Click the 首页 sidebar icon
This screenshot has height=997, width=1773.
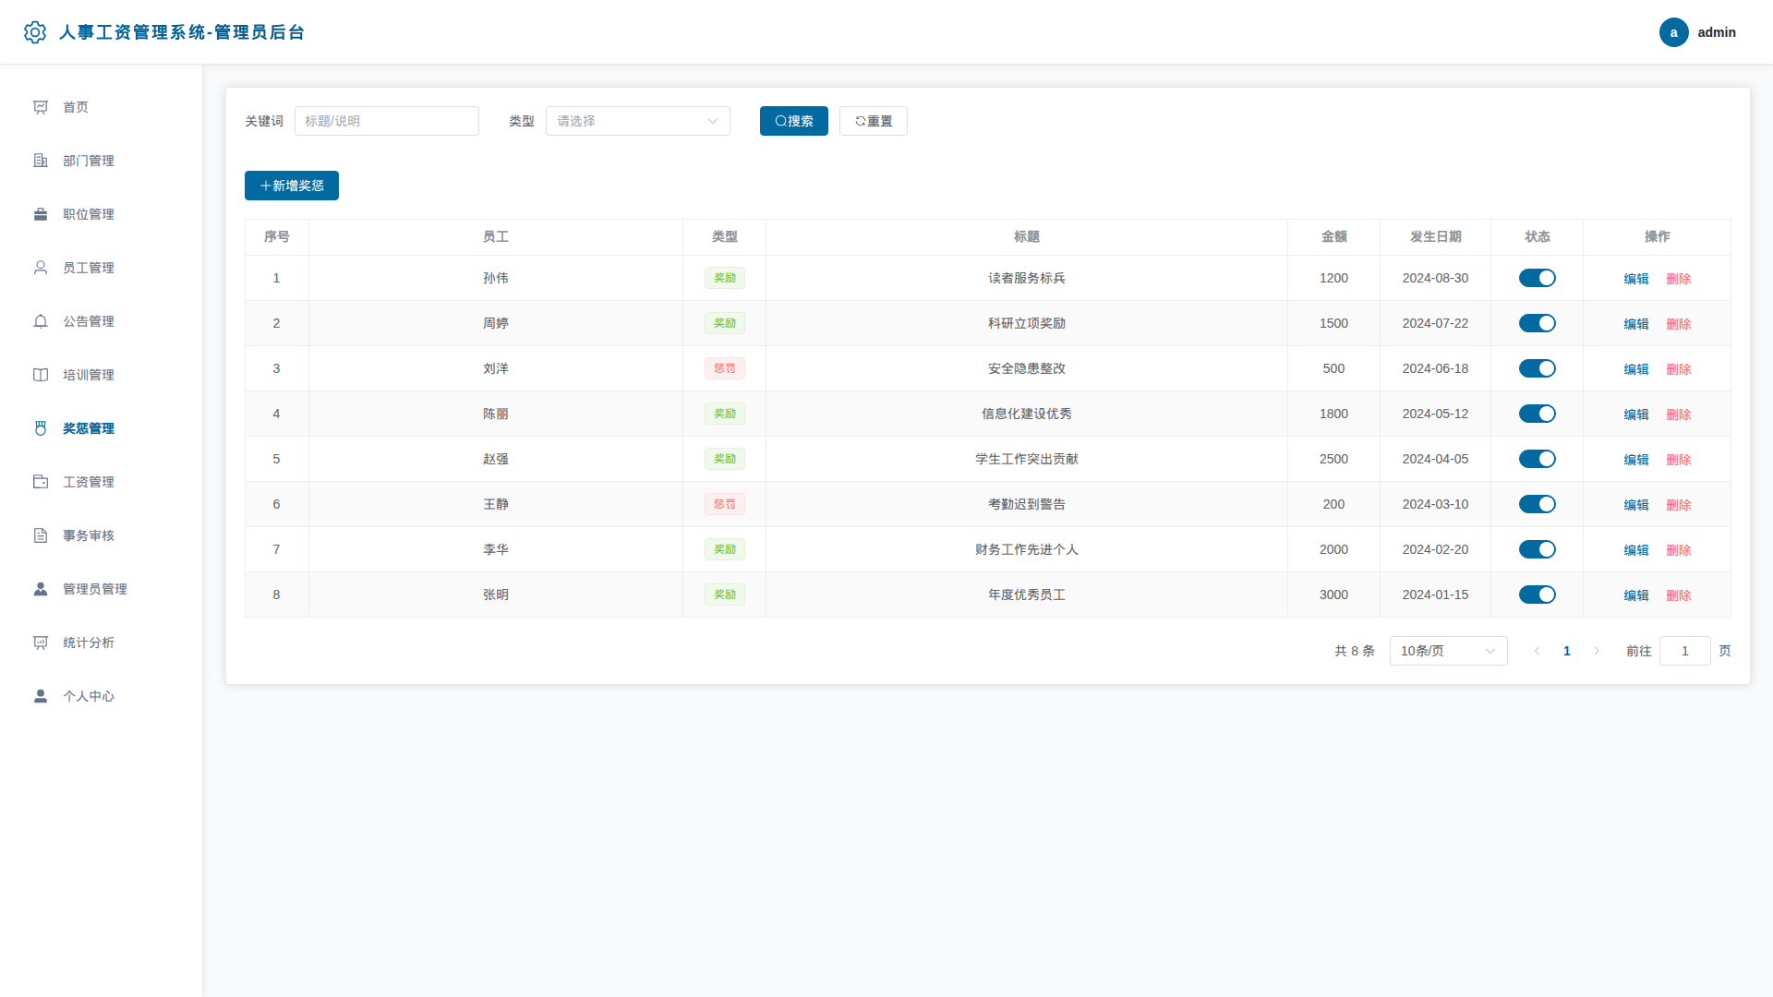pos(41,107)
